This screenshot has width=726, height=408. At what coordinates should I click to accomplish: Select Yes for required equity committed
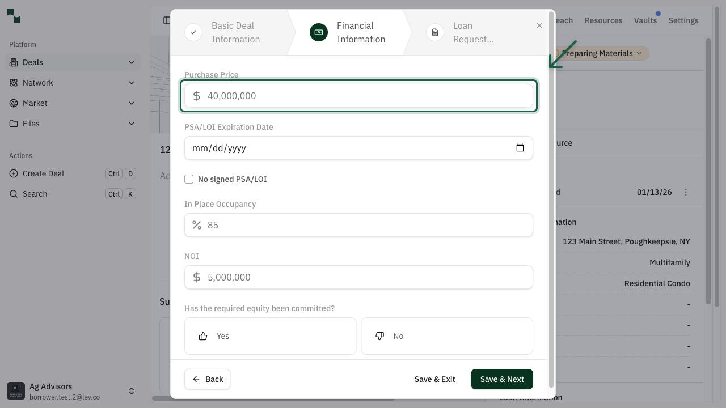coord(270,335)
